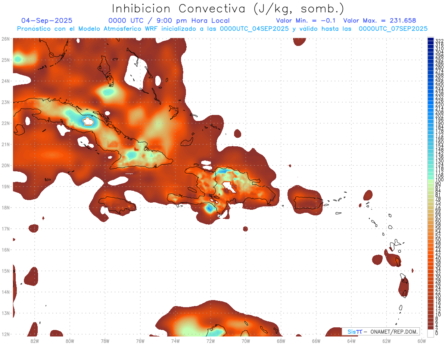448x346 pixels.
Task: Pick the dark blue 322 swatch on colorbar
Action: click(x=430, y=40)
